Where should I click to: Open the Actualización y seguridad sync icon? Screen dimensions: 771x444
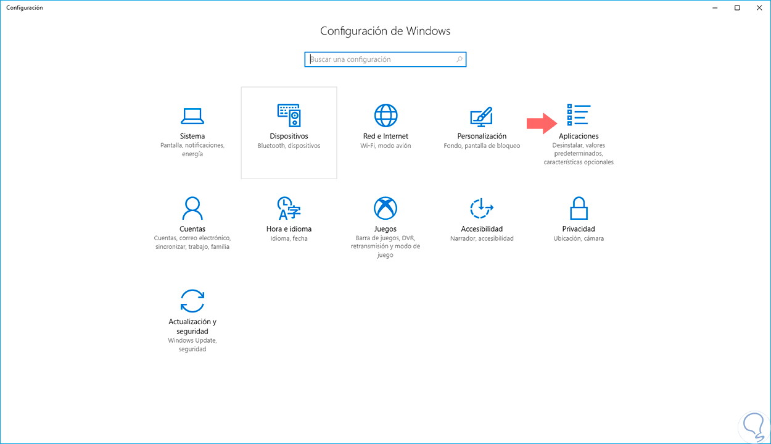(192, 301)
